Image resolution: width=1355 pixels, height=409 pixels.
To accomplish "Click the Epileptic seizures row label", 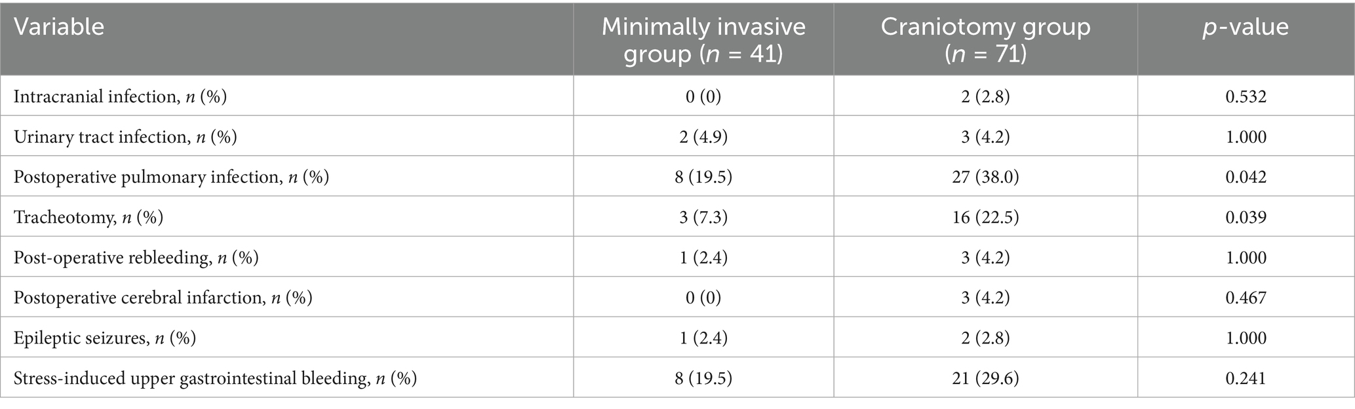I will coord(105,338).
